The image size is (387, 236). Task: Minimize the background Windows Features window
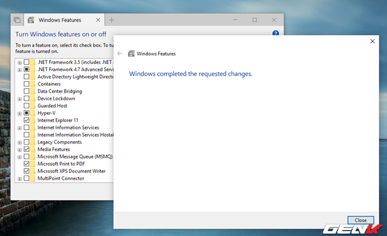coord(235,20)
